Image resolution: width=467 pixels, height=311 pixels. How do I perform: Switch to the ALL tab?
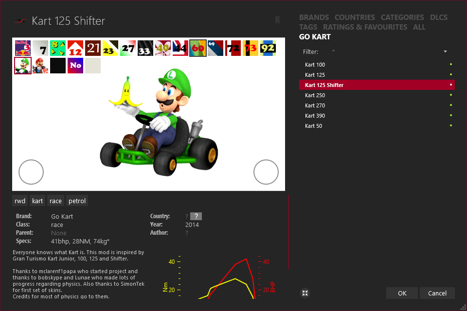419,27
